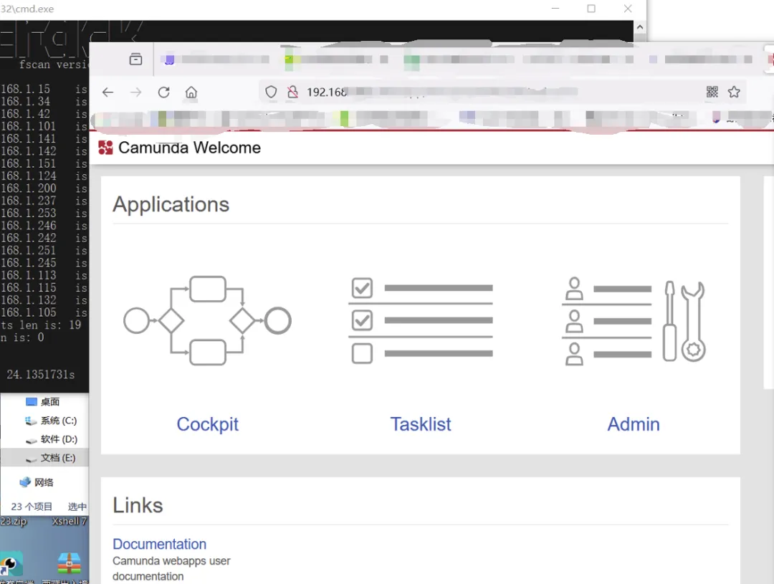The width and height of the screenshot is (774, 584).
Task: Click the up arrow of the cmd scrollbar
Action: [640, 27]
